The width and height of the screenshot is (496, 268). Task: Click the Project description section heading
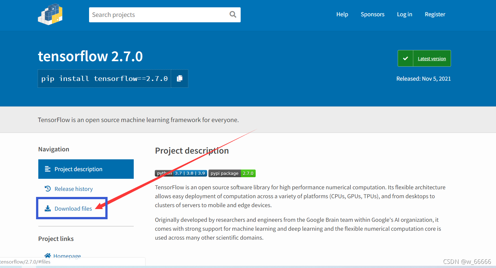192,151
